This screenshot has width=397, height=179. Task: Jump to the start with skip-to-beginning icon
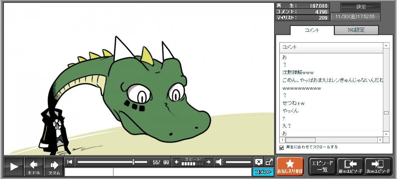coord(70,162)
